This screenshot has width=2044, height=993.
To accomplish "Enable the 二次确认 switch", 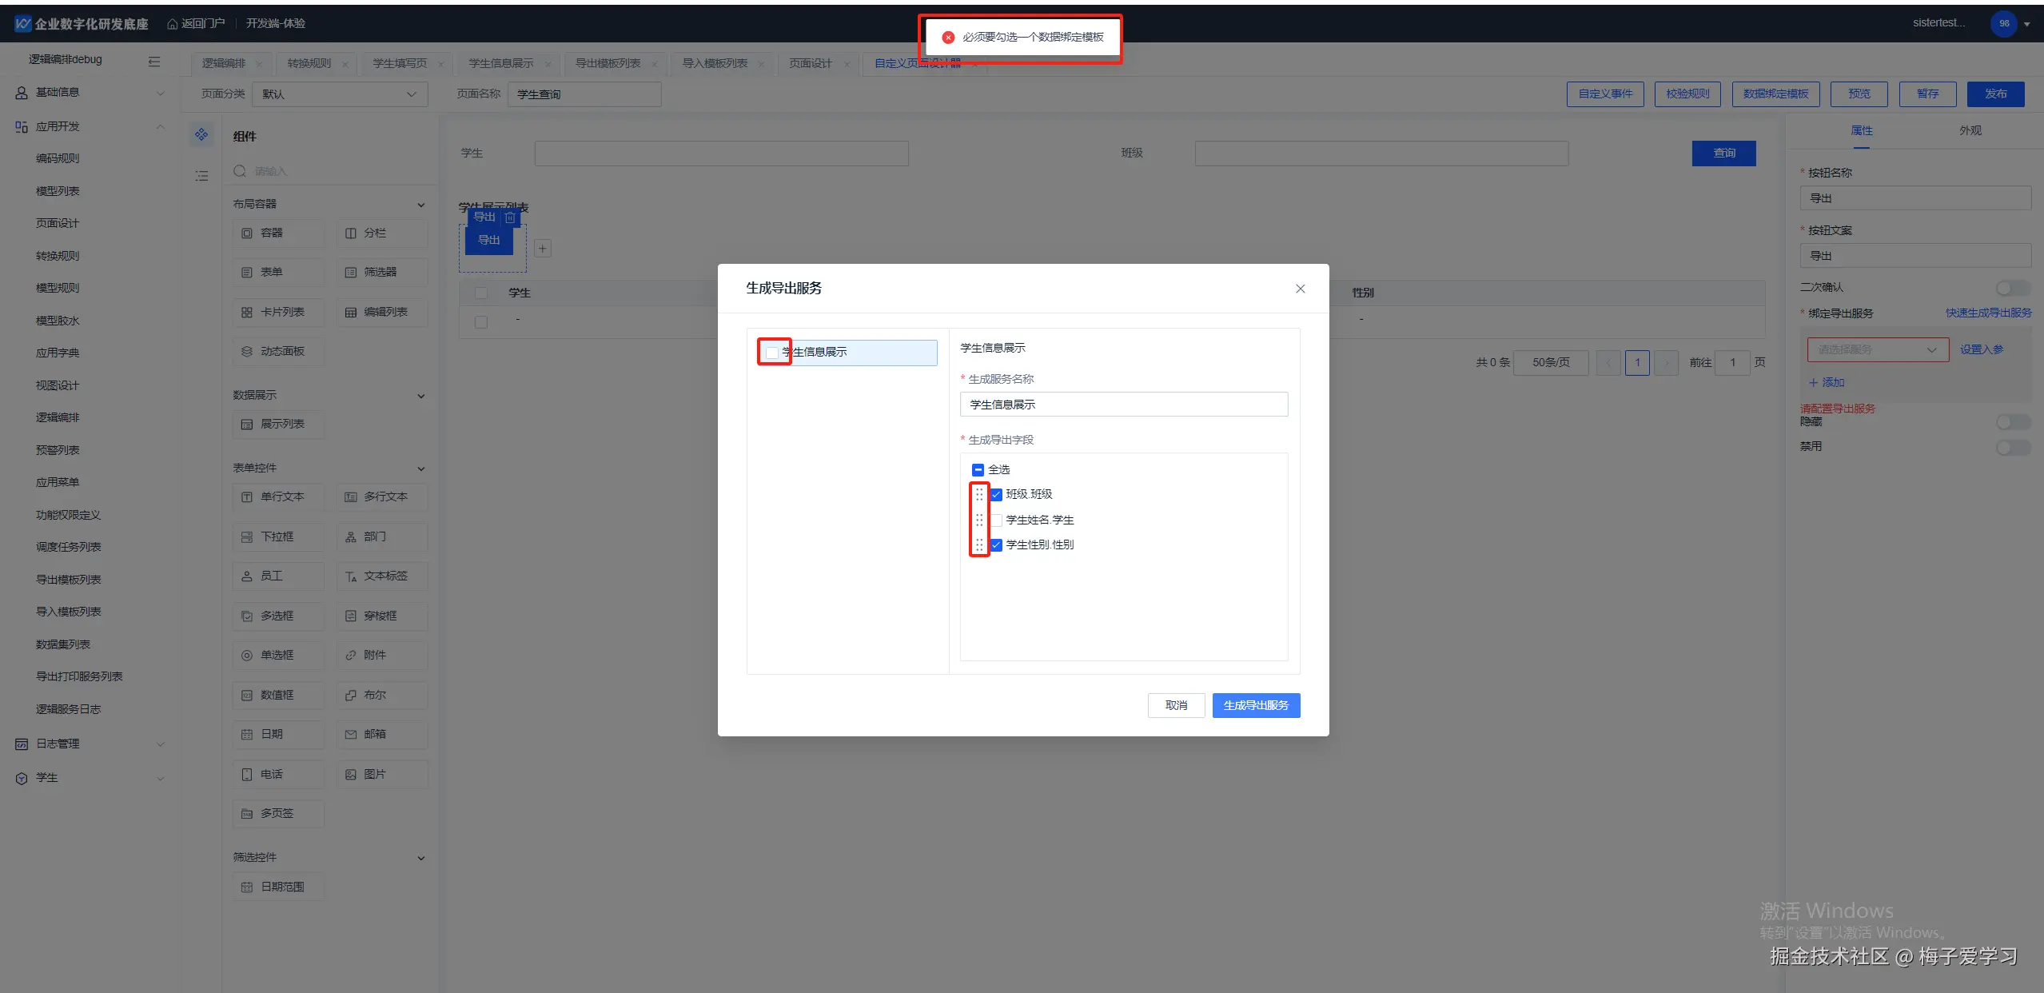I will (x=2011, y=288).
